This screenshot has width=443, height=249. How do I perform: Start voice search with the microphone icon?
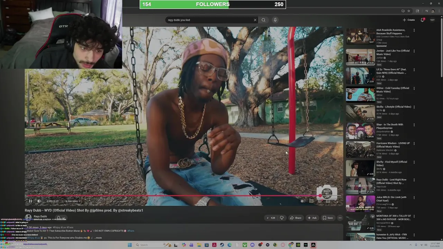coord(275,20)
